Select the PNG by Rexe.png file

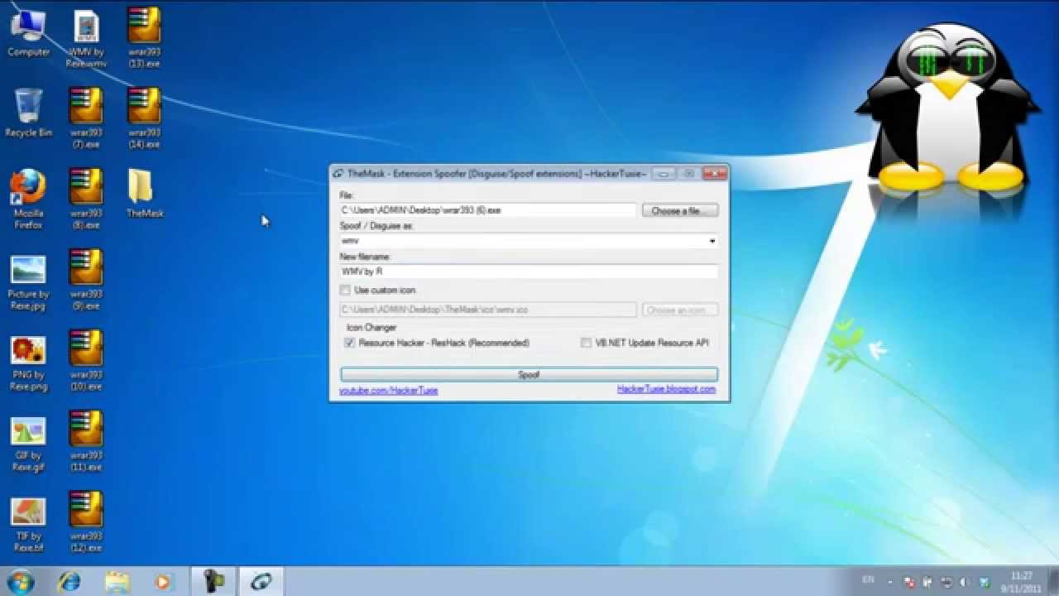(28, 363)
